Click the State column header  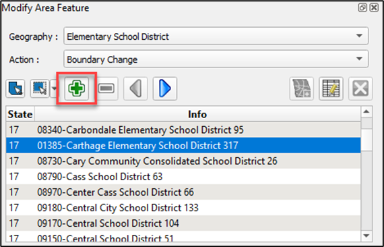20,114
